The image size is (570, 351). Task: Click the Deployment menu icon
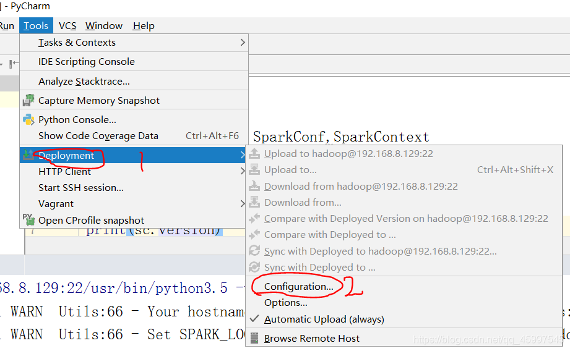pos(28,155)
